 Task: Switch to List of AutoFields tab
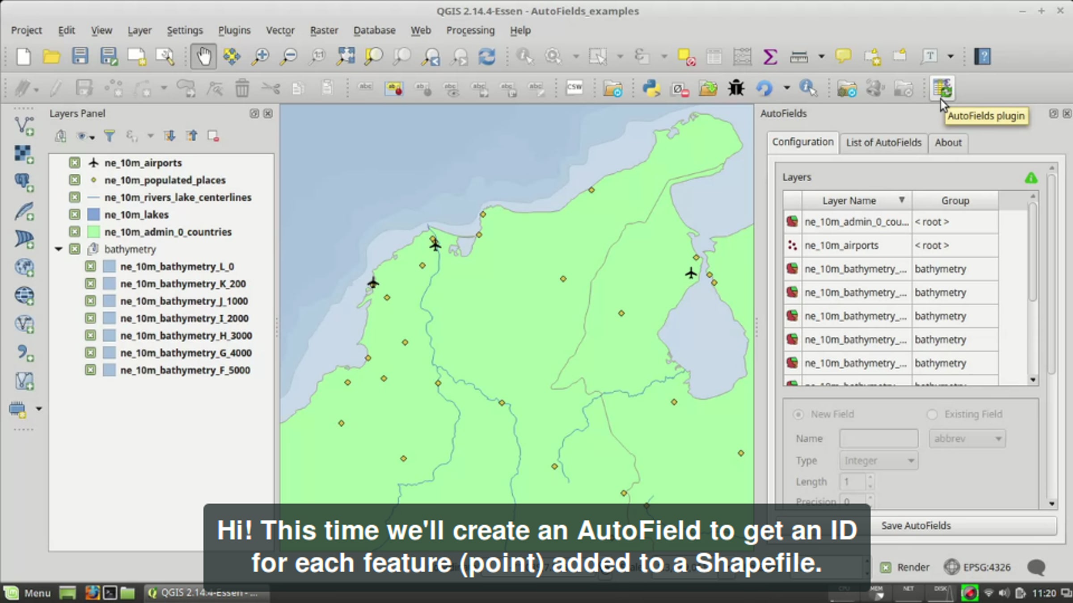point(883,142)
